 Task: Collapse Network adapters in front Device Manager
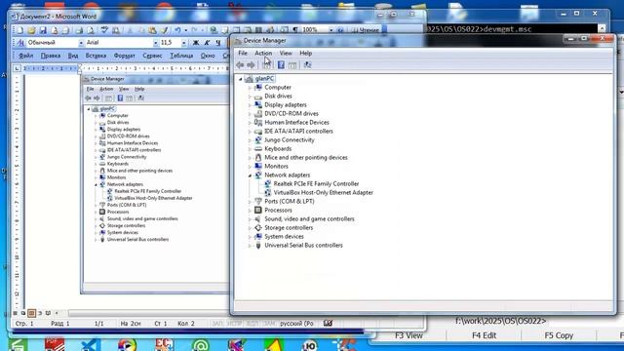tap(250, 175)
